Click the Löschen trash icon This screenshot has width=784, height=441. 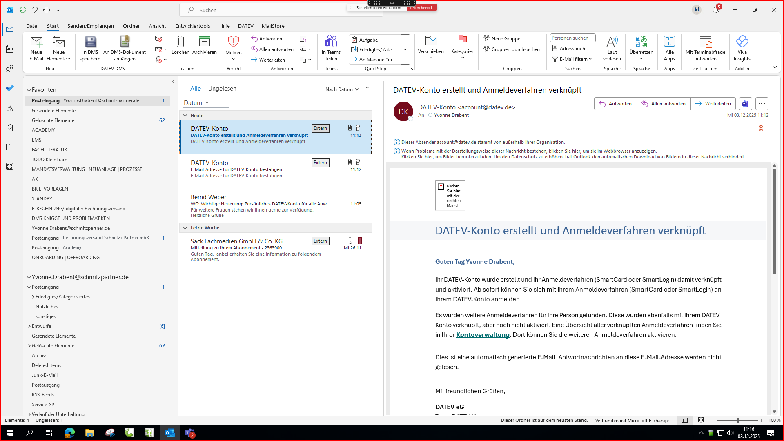click(x=180, y=42)
